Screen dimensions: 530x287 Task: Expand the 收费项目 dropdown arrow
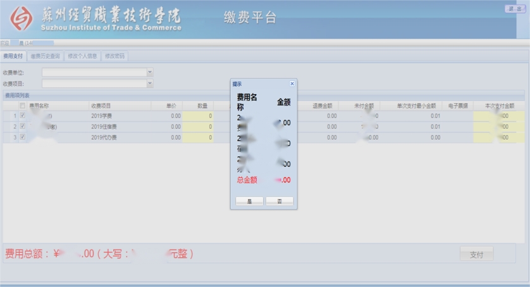point(150,83)
